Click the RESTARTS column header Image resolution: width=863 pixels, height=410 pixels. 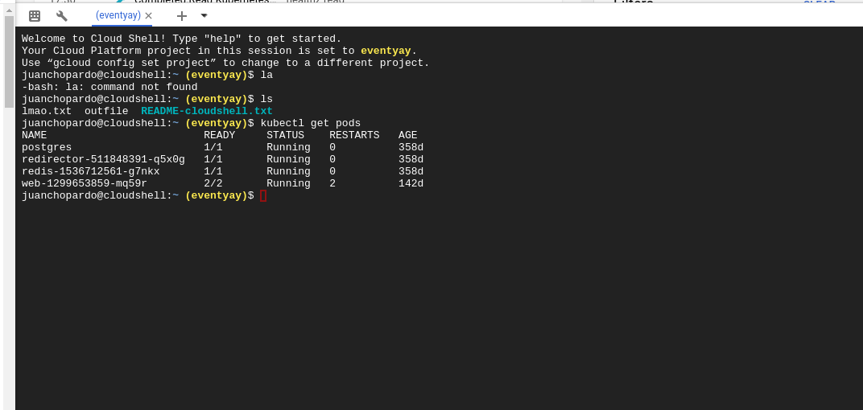coord(354,135)
